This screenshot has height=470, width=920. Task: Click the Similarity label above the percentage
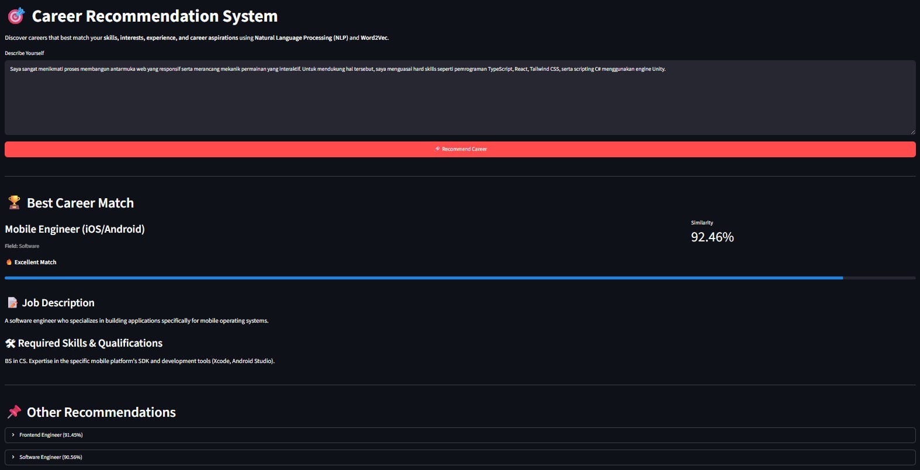coord(702,223)
